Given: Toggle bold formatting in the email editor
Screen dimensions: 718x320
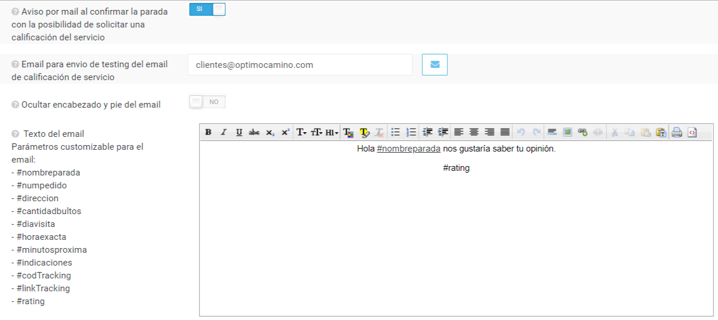Looking at the screenshot, I should pyautogui.click(x=208, y=133).
